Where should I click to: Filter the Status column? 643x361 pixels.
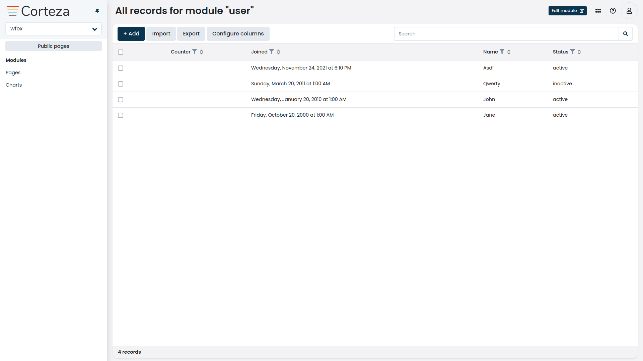point(573,52)
